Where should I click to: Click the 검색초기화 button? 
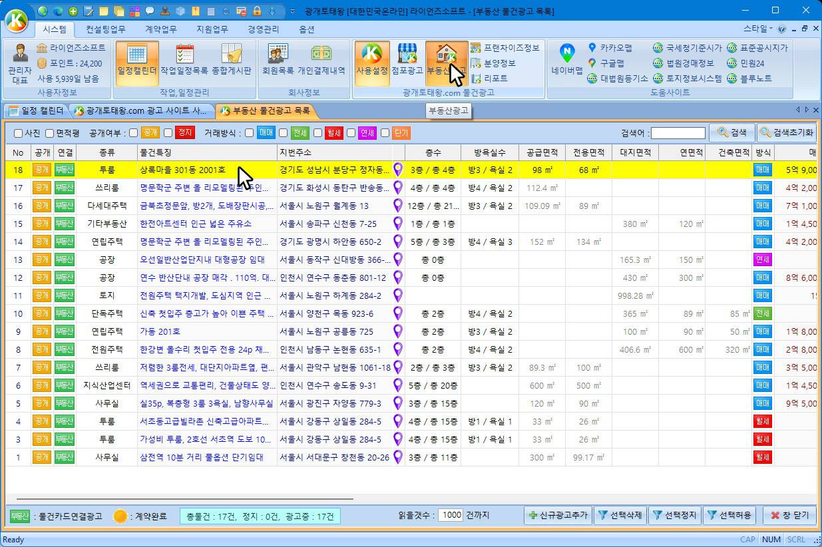tap(786, 132)
